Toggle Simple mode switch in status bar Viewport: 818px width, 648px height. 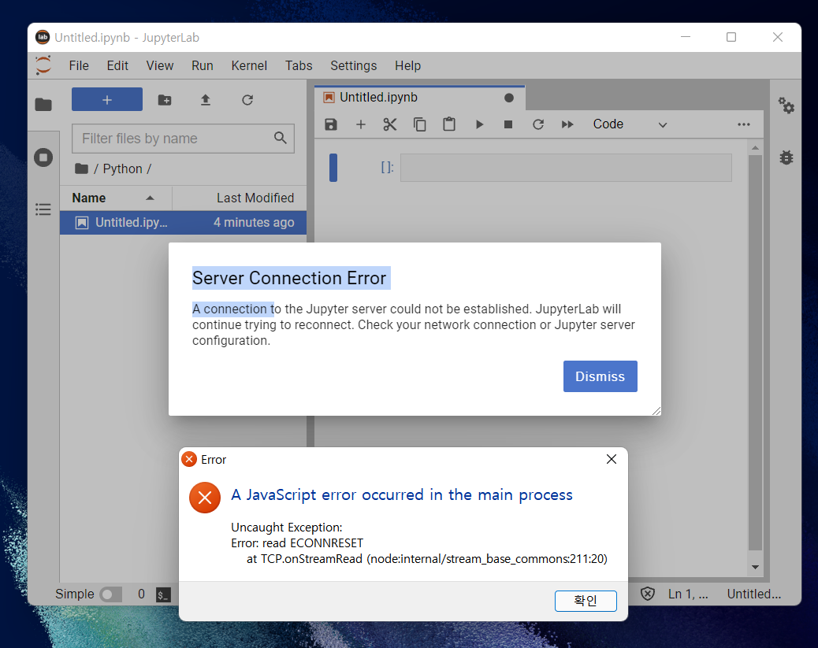pyautogui.click(x=110, y=594)
